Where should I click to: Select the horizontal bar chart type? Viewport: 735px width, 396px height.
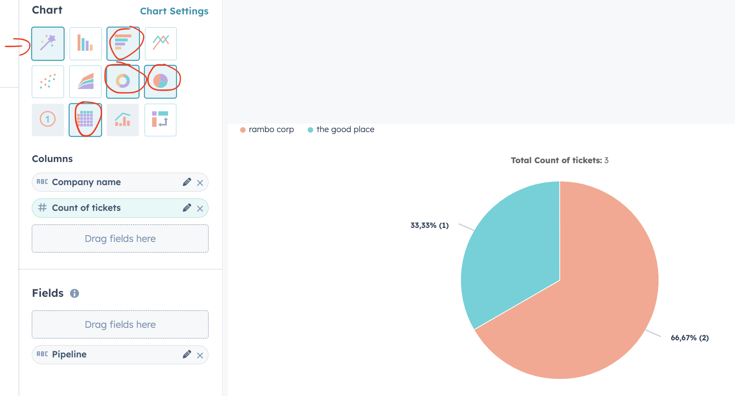[123, 44]
